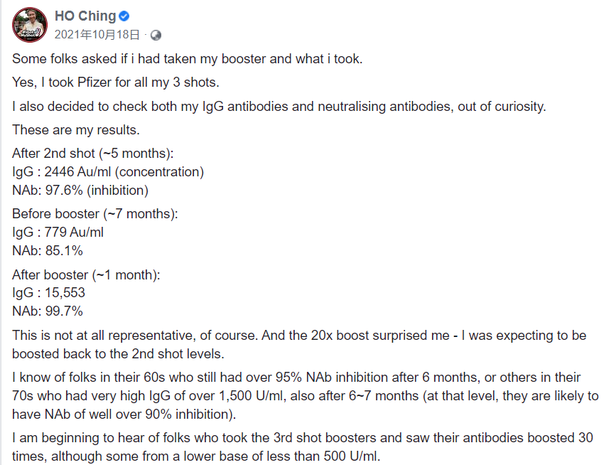Click the 'Yes, I took Pfizer' sentence

tap(116, 82)
